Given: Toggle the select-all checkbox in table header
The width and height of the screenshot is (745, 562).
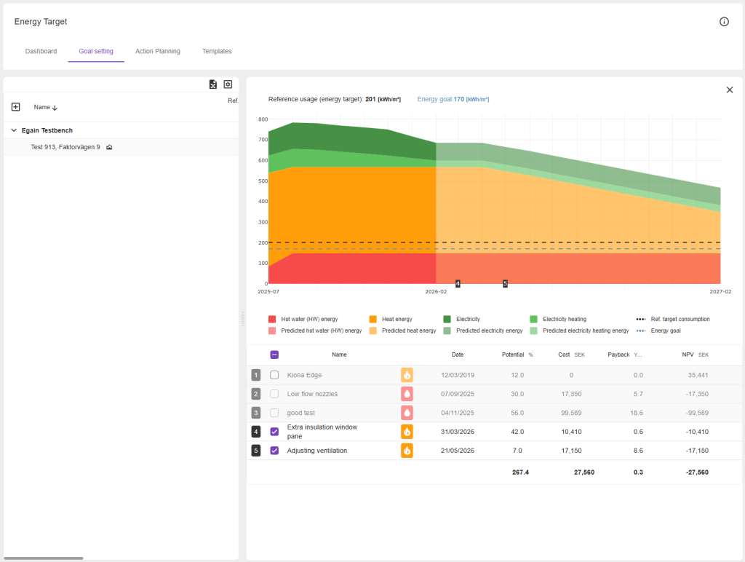Looking at the screenshot, I should 274,355.
